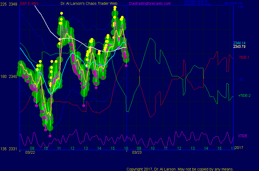
Task: Open the Daytradingforecasts.com link text
Action: coord(150,3)
